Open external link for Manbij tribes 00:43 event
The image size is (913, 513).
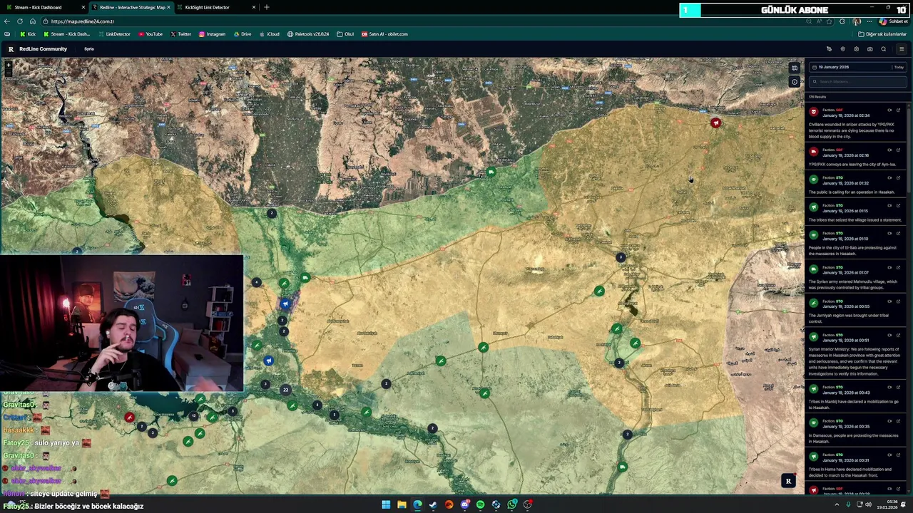(x=898, y=388)
